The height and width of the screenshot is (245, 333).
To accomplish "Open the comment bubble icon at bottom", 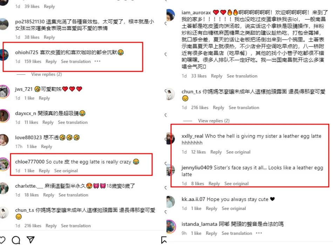I will [x=16, y=240].
